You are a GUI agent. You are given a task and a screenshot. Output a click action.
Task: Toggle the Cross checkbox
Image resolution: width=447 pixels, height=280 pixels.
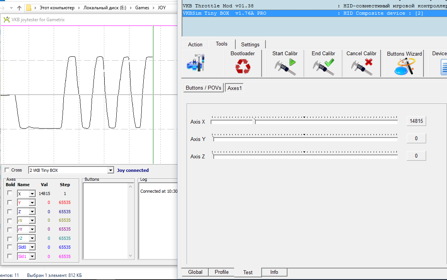click(7, 170)
